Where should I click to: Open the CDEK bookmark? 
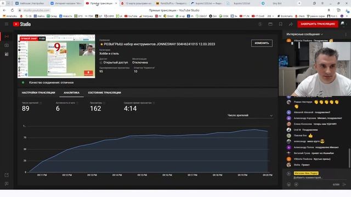224,16
